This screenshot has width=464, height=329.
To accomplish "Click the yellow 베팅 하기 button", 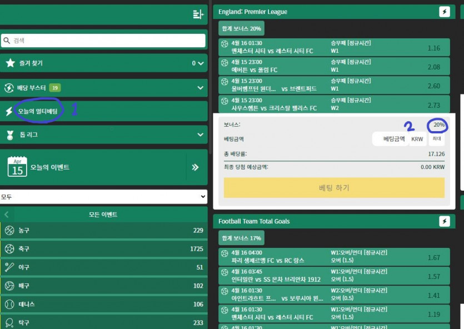I will click(334, 188).
